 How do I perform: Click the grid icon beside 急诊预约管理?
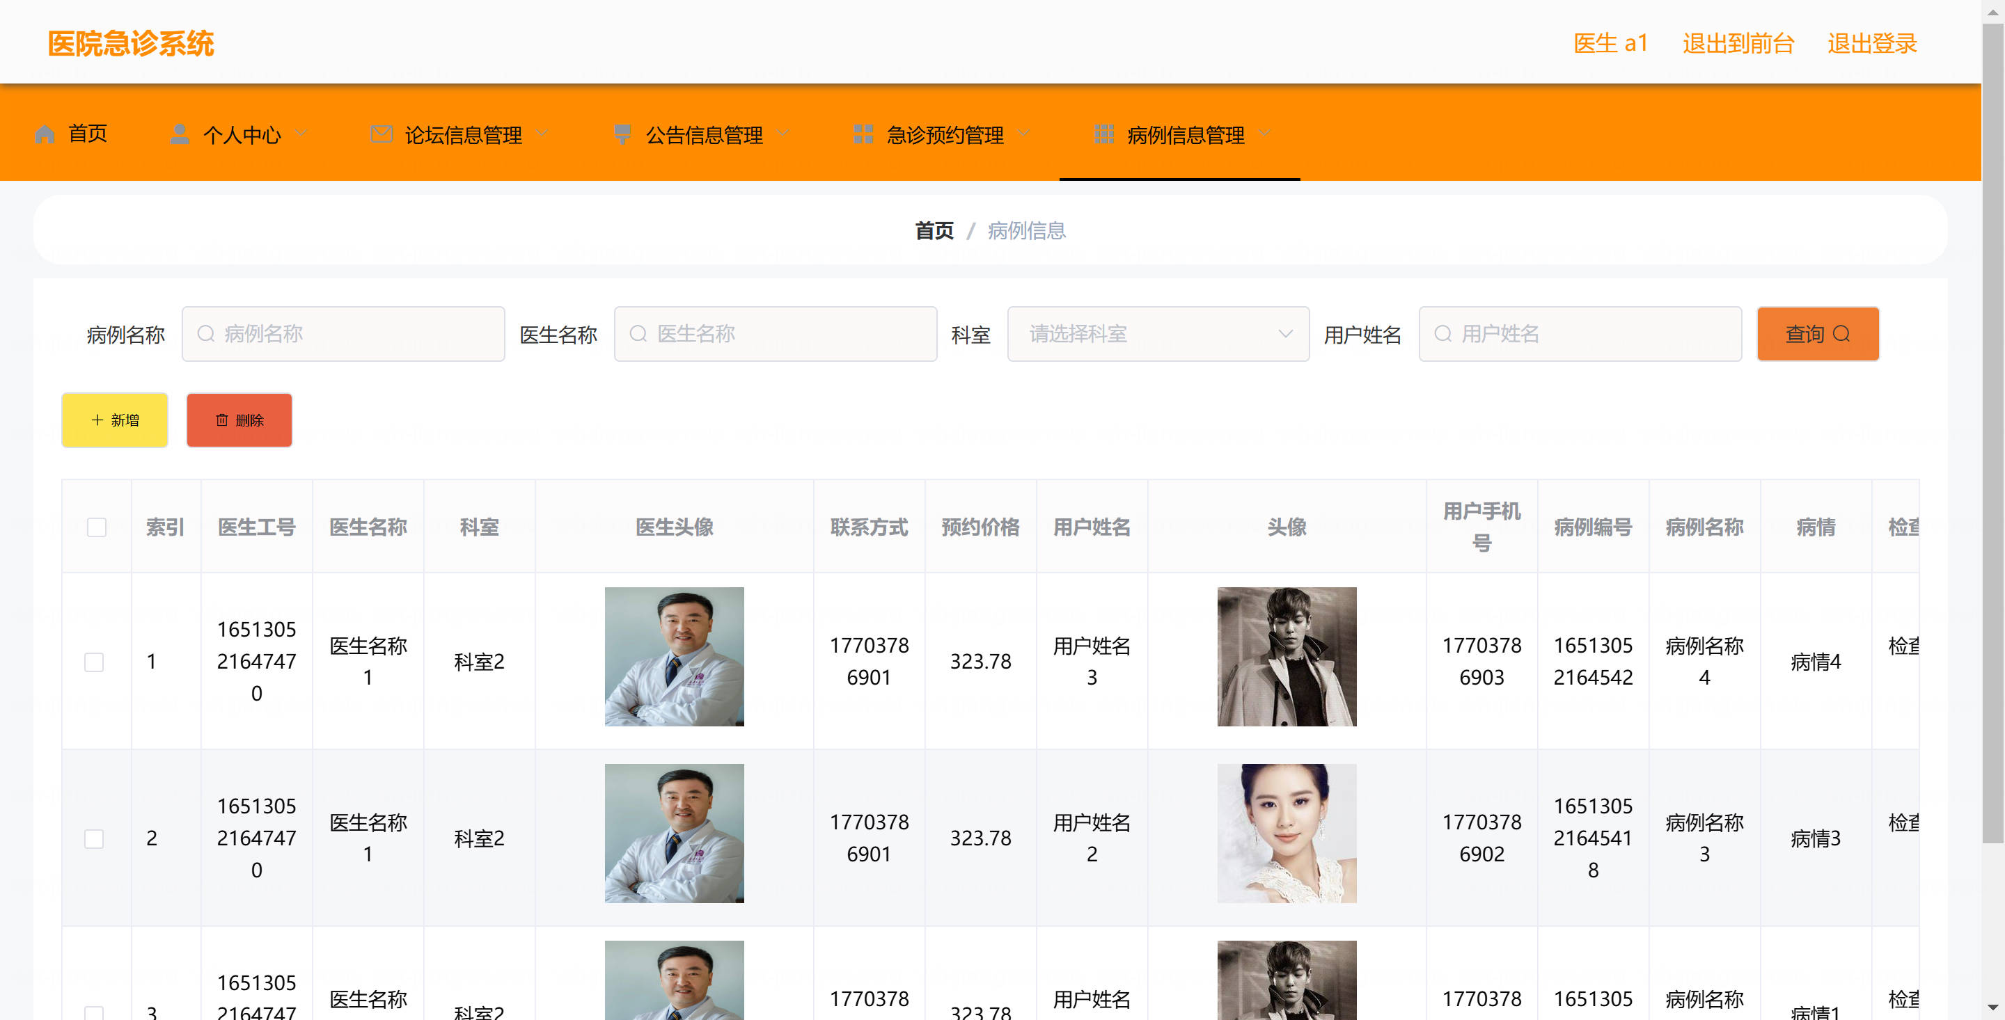click(863, 134)
